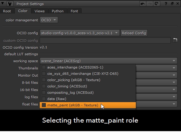Float the Project Settings panel
Image resolution: width=181 pixels, height=134 pixels.
(172, 4)
